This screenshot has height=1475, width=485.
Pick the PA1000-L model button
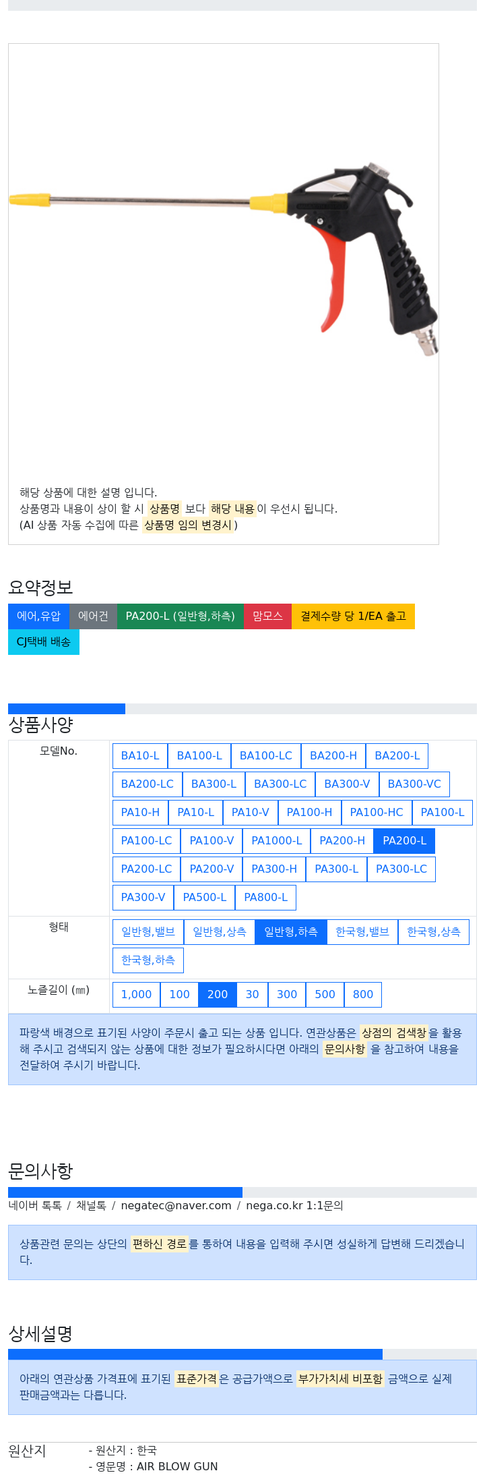[x=277, y=841]
